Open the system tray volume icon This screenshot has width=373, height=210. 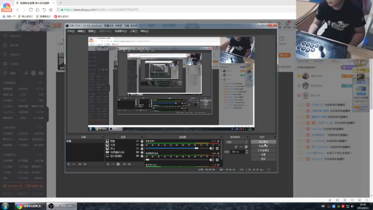(x=352, y=206)
